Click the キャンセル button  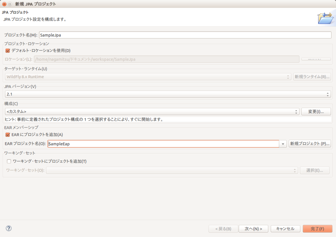pos(285,229)
